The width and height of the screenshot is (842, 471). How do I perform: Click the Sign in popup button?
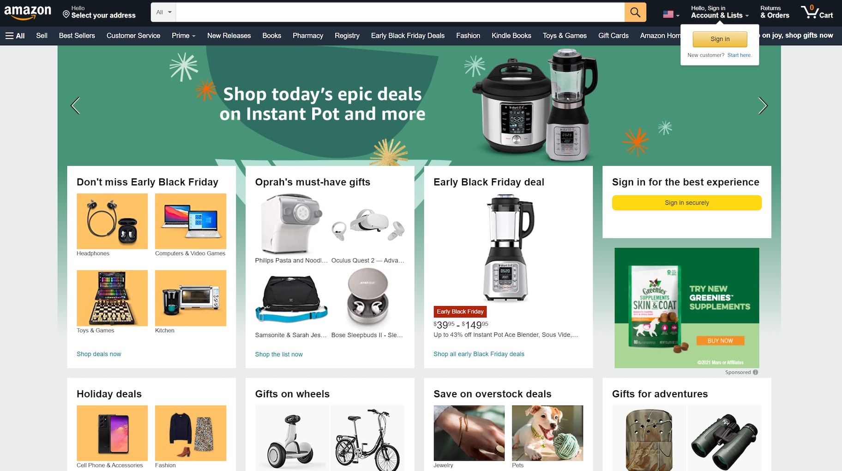(720, 39)
